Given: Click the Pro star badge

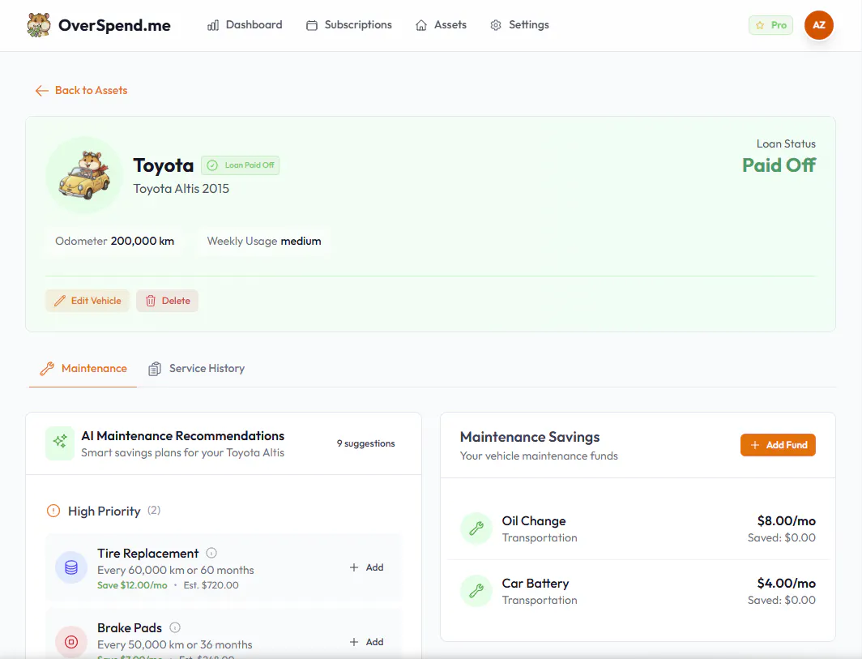Looking at the screenshot, I should point(770,25).
